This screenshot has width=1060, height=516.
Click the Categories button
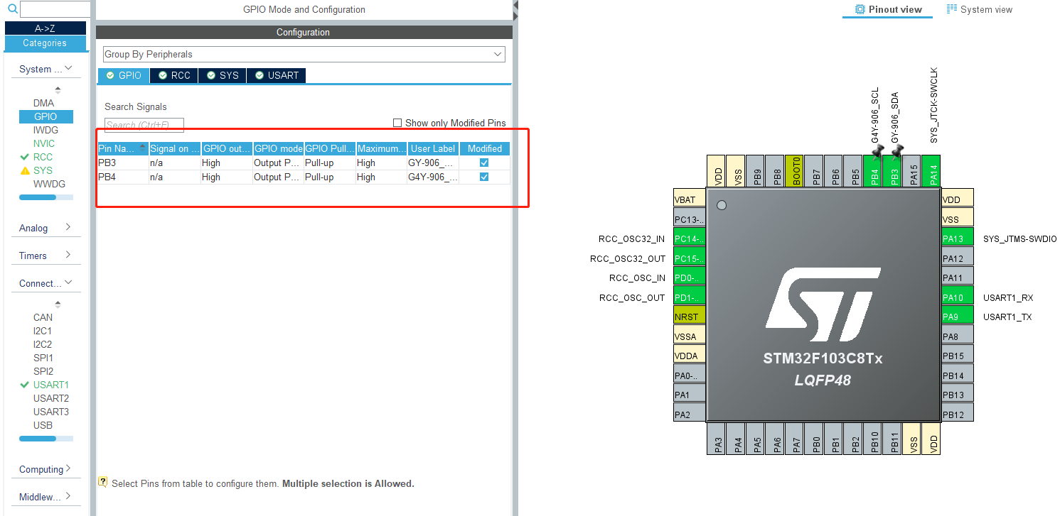click(45, 43)
